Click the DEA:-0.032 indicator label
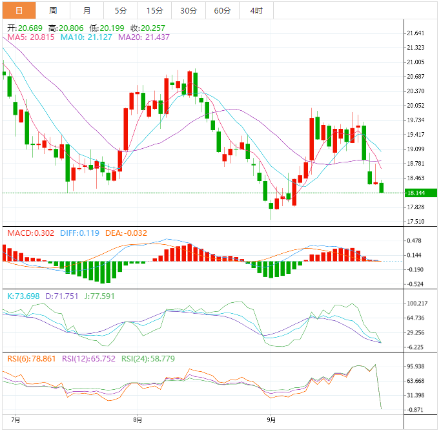 coord(126,233)
